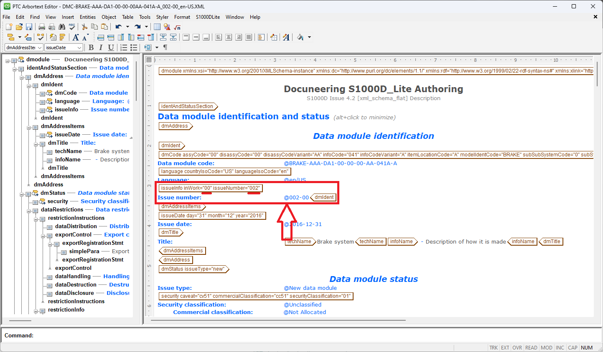
Task: Click the Print icon in toolbar
Action: click(42, 27)
